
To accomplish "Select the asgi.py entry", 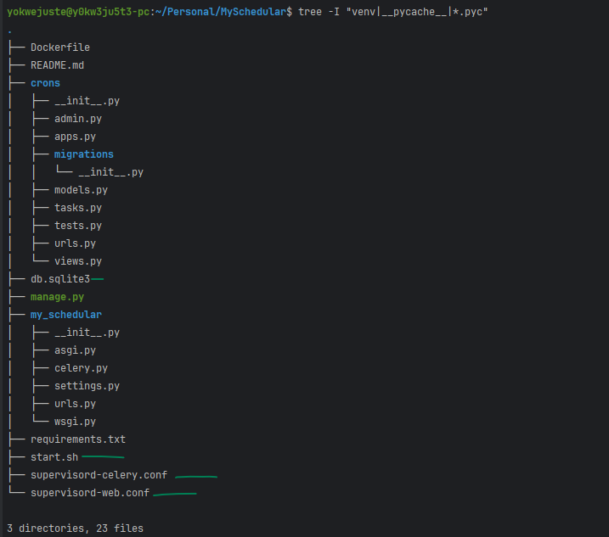I will coord(75,350).
